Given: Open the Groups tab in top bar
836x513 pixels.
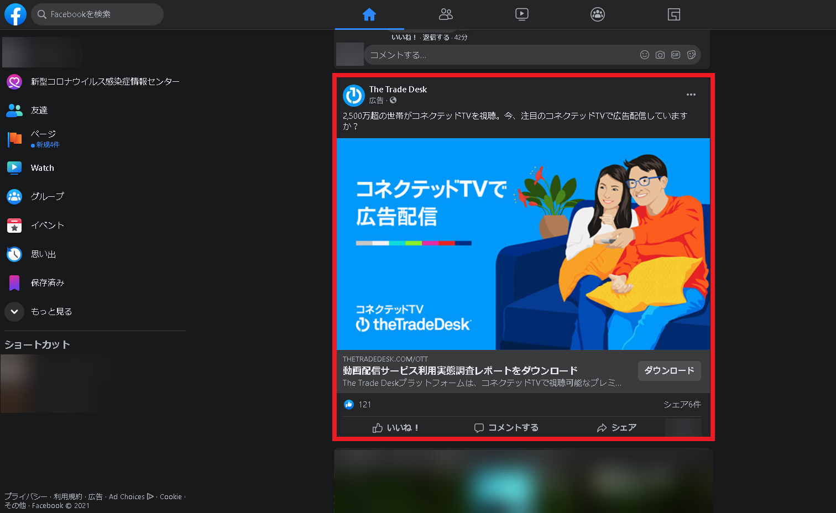Looking at the screenshot, I should click(598, 14).
